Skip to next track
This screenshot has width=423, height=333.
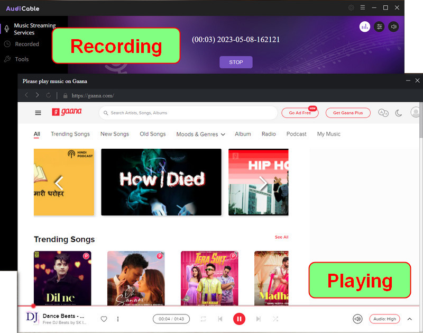point(258,319)
